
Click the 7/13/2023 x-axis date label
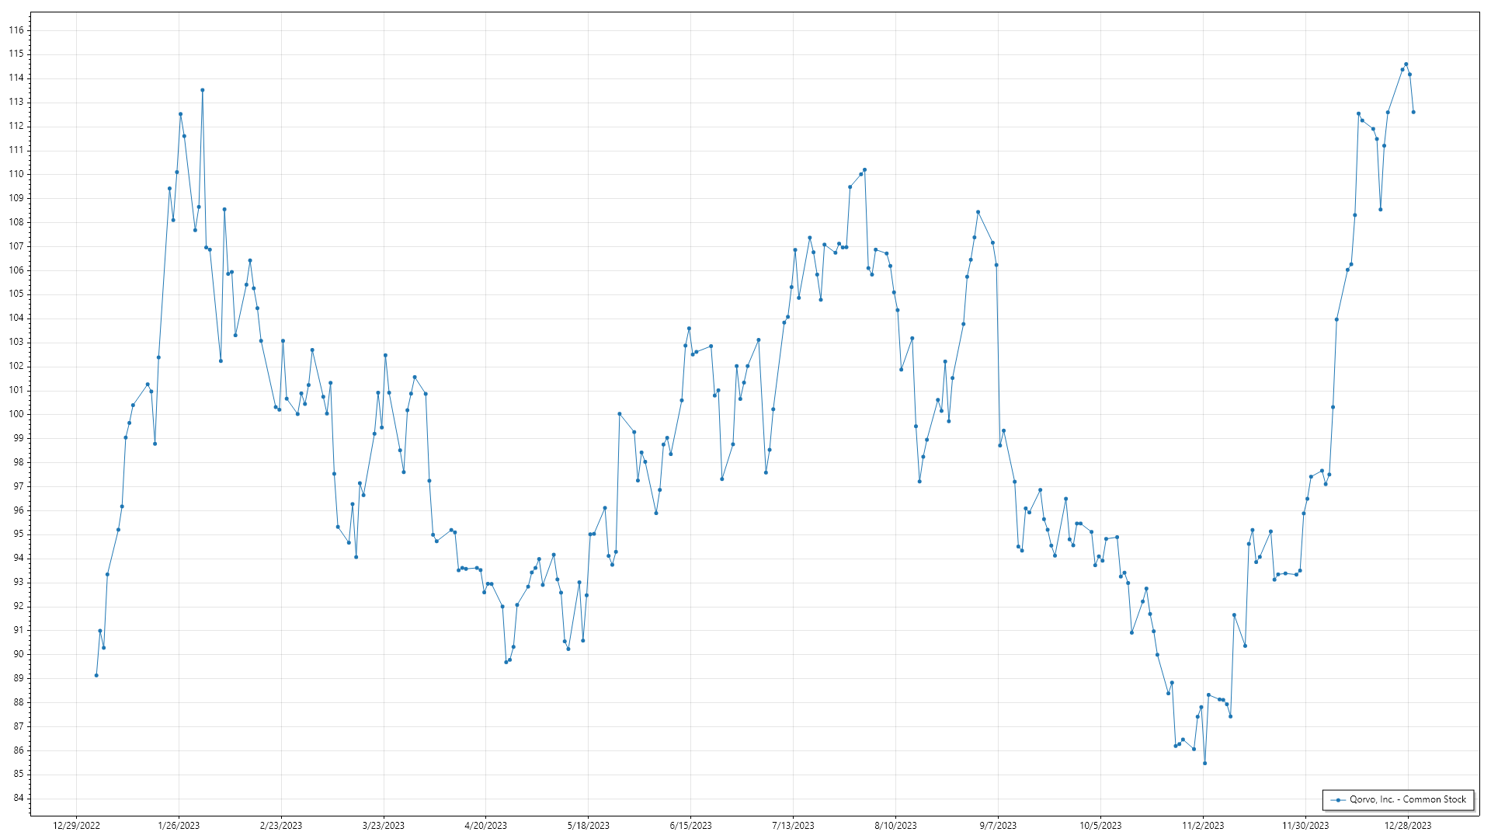793,826
